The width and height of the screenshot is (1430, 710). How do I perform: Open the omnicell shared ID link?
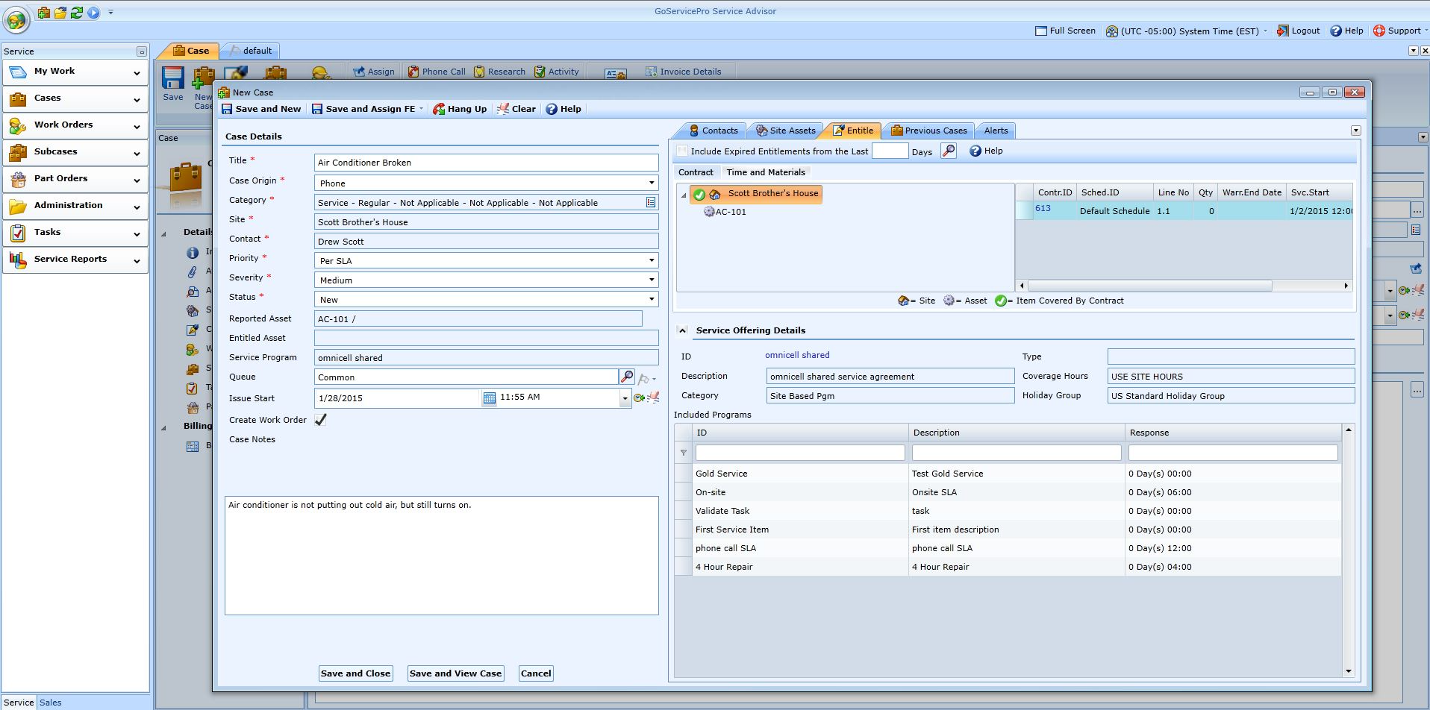pyautogui.click(x=797, y=355)
